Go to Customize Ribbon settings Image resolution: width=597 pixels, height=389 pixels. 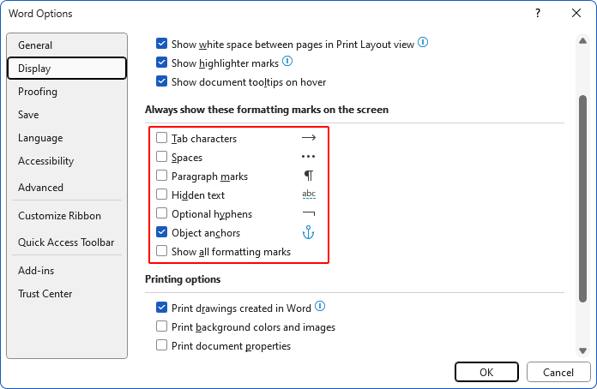[x=59, y=216]
